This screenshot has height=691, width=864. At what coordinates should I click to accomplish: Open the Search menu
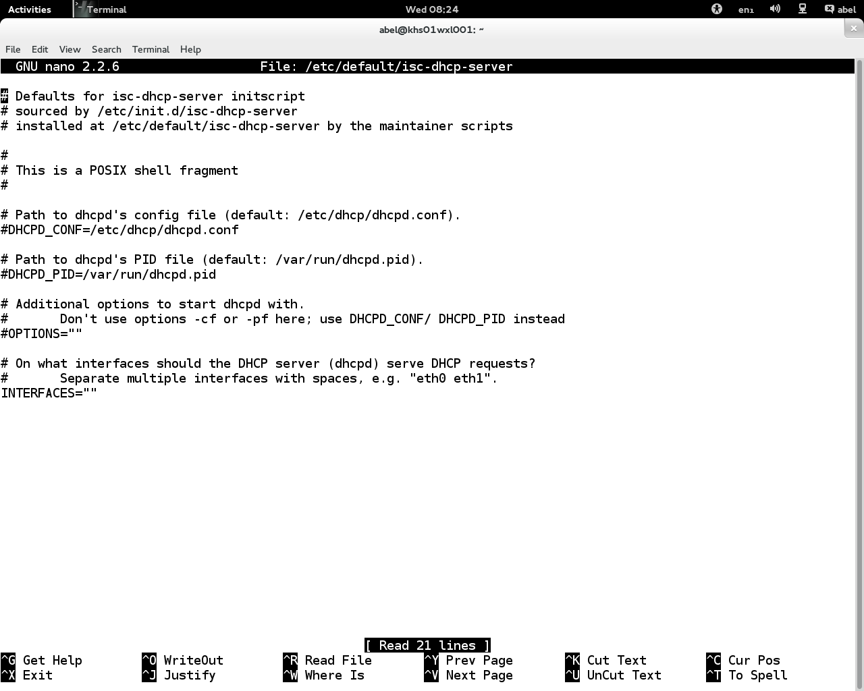(x=107, y=49)
